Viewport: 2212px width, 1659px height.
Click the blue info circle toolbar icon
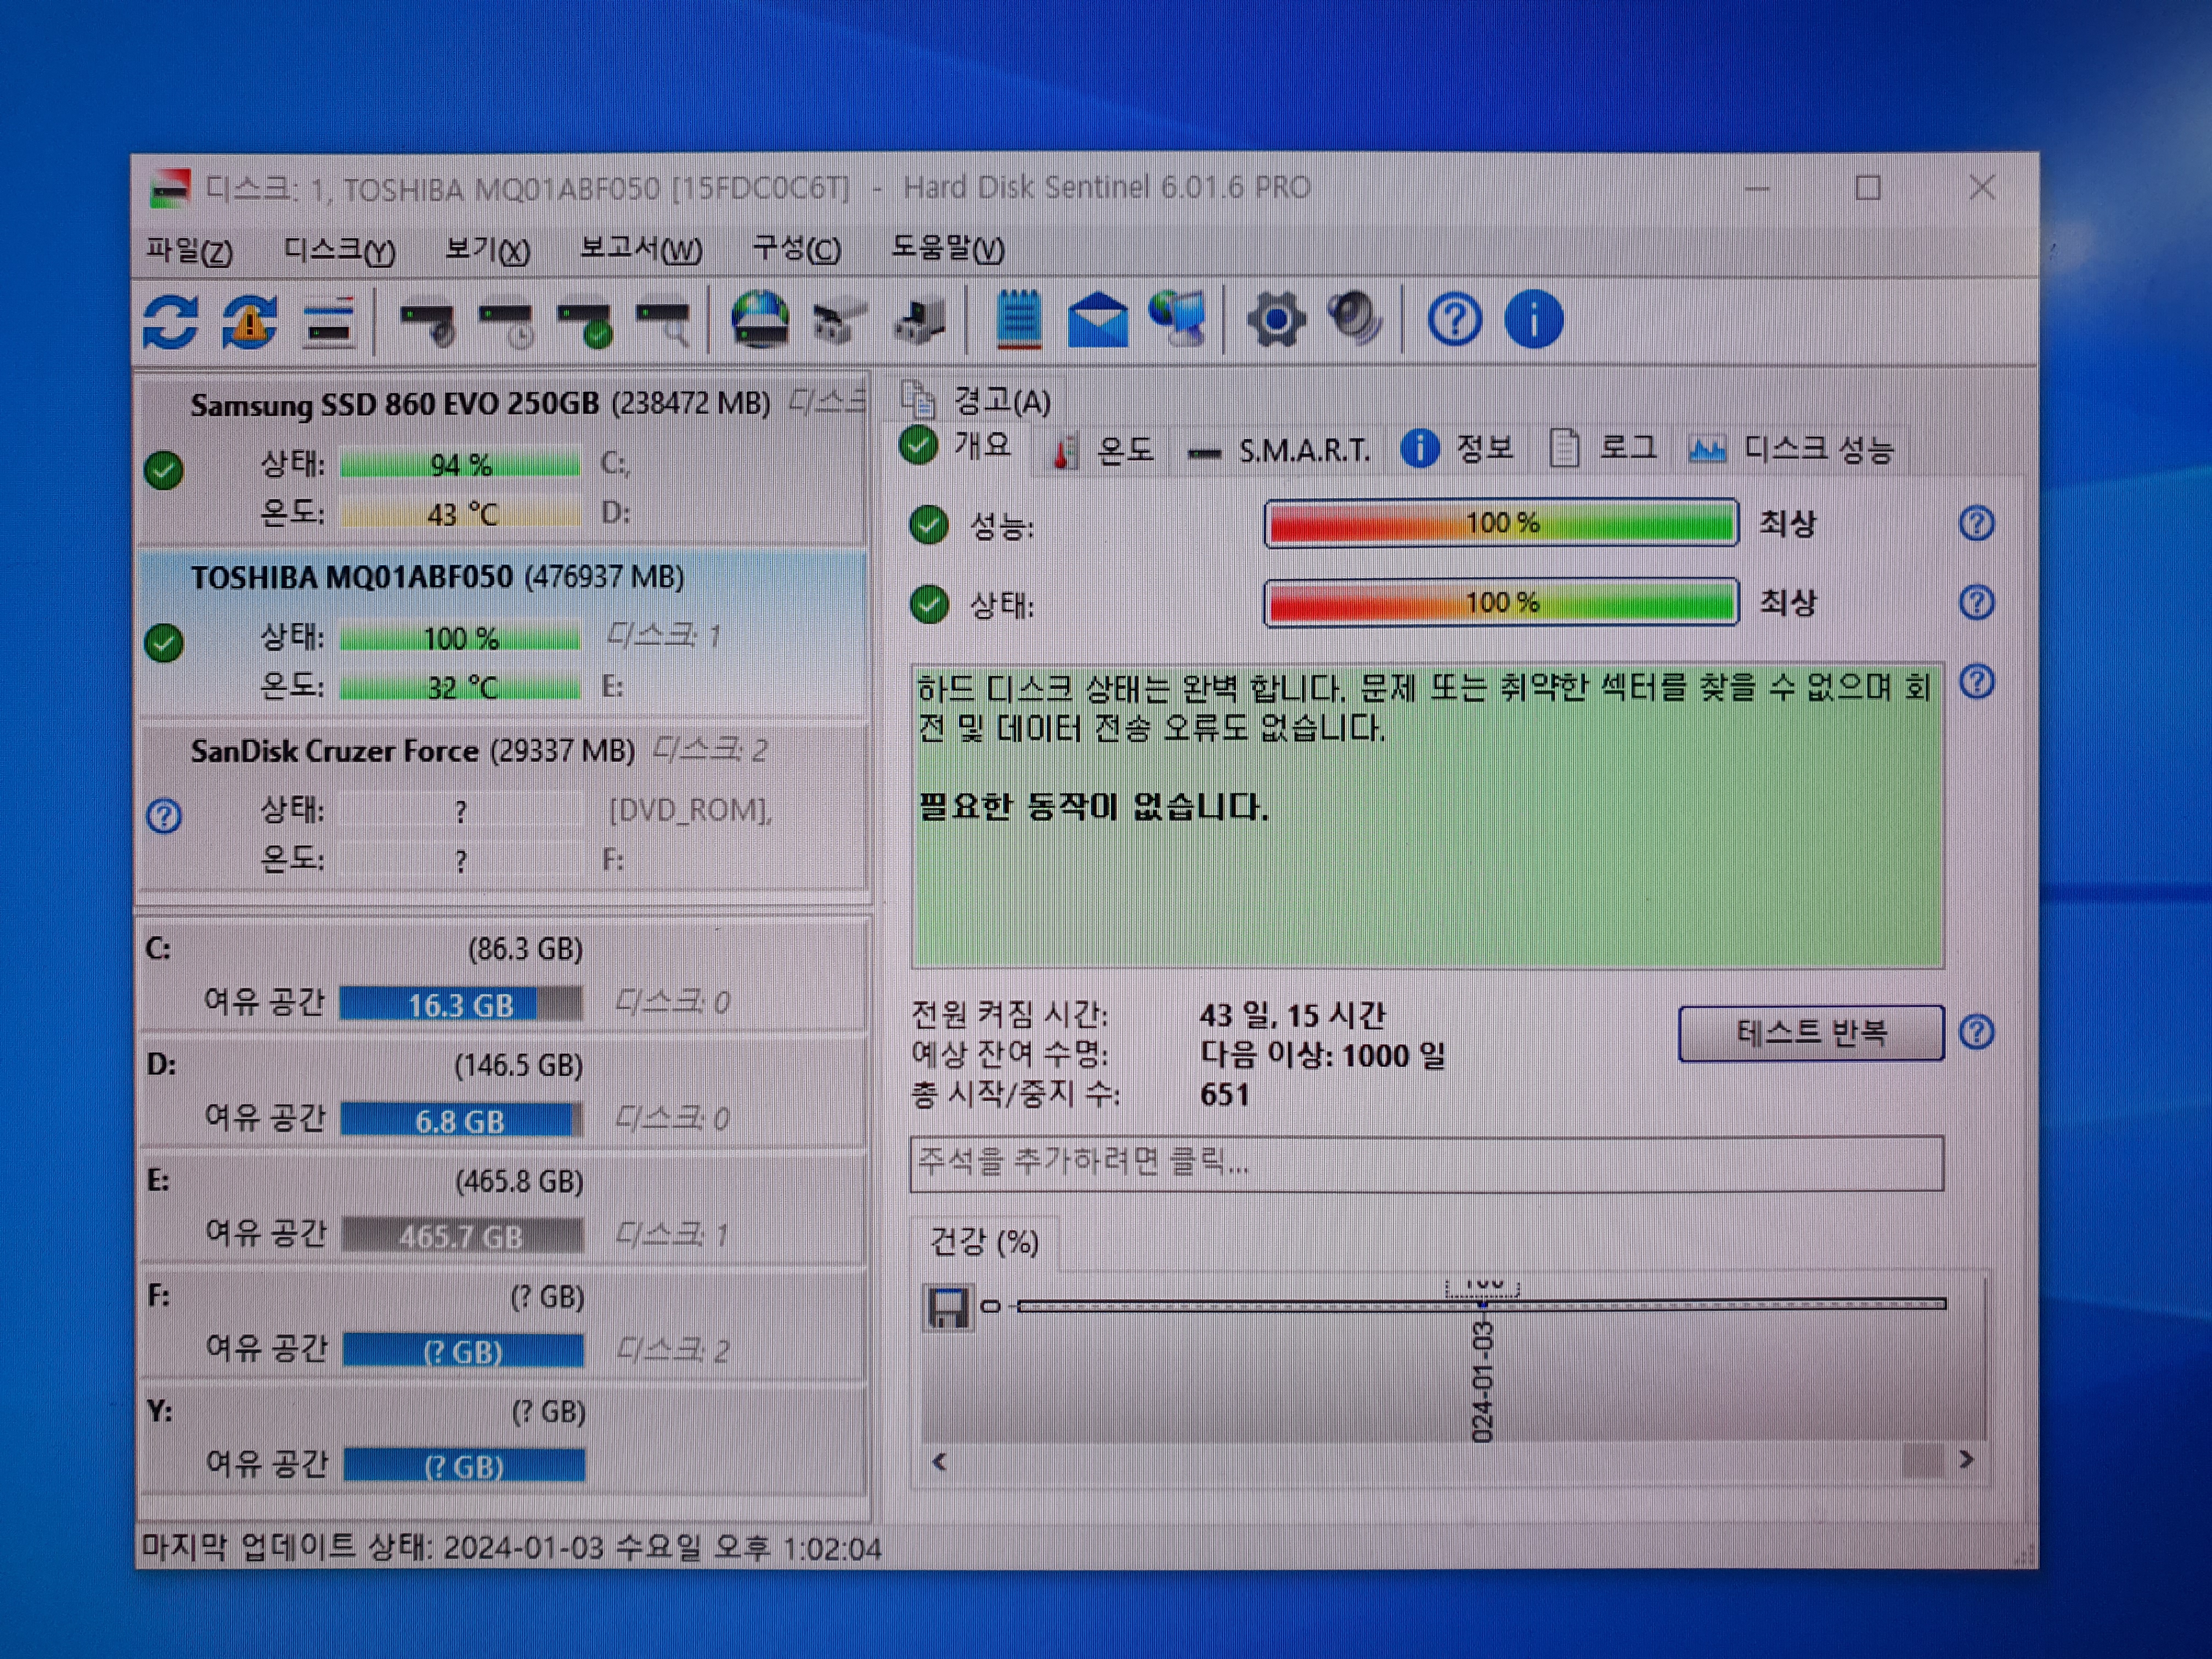coord(1533,320)
